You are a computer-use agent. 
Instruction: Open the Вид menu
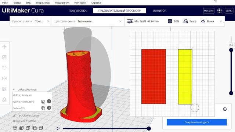[x=28, y=3]
